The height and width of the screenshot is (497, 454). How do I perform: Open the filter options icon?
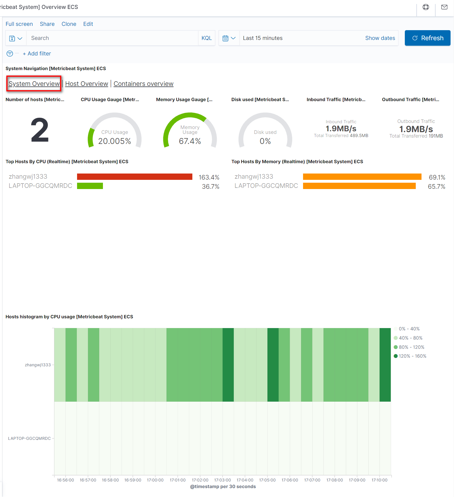point(10,54)
